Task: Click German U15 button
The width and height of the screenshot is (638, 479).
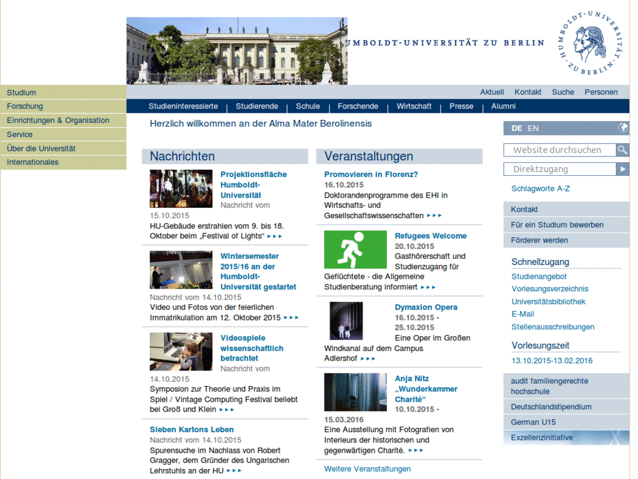Action: coord(566,422)
